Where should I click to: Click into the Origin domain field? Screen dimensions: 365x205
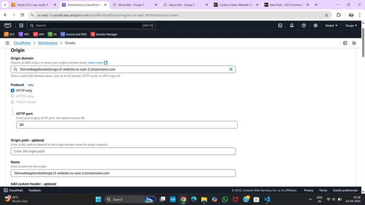click(123, 69)
